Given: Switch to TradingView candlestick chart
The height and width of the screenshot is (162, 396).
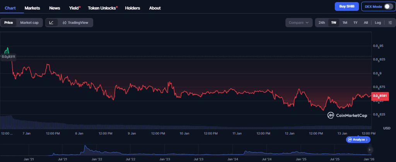Looking at the screenshot, I should point(75,23).
